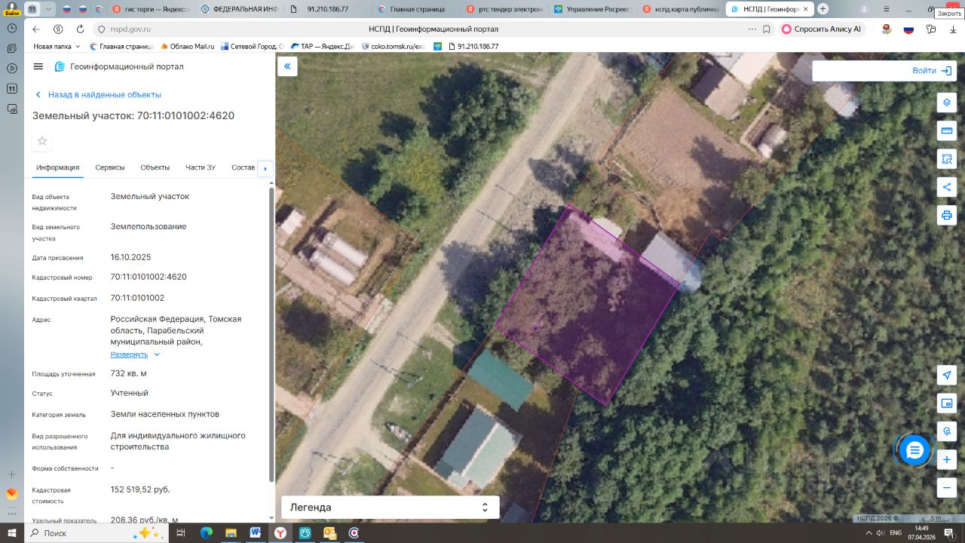Click the date value 16.10.2025
The height and width of the screenshot is (543, 965).
(x=131, y=257)
